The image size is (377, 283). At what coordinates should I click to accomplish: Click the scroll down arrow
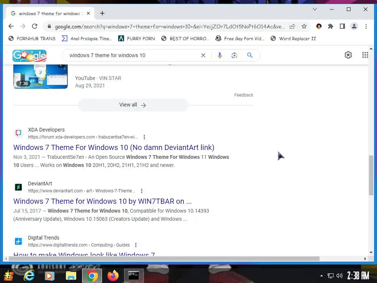click(x=371, y=252)
